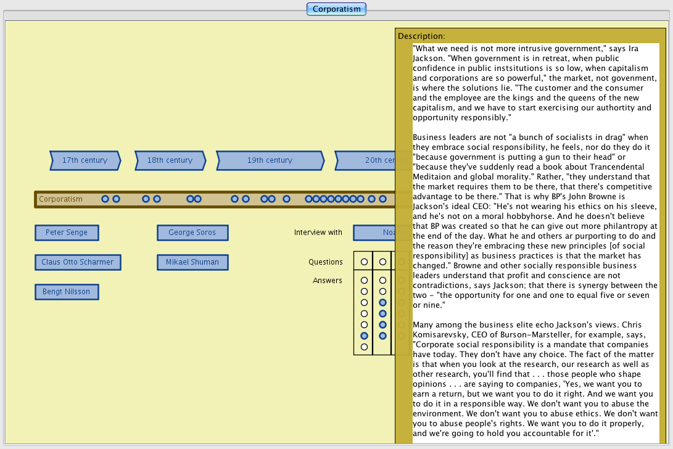Open Mikael Shuman's entry
The image size is (673, 449).
pos(192,262)
